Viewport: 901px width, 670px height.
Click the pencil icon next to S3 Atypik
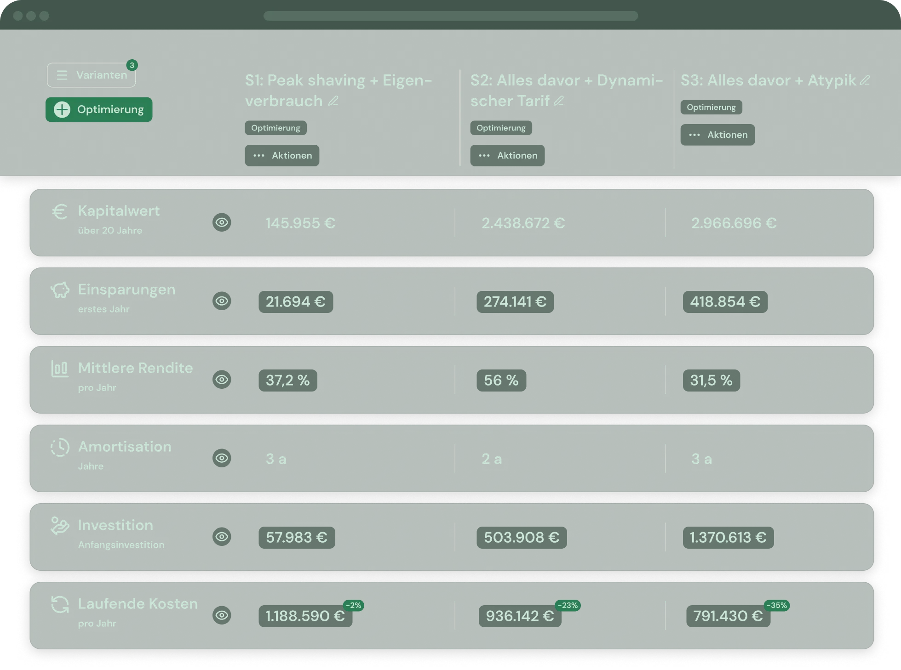pos(865,80)
